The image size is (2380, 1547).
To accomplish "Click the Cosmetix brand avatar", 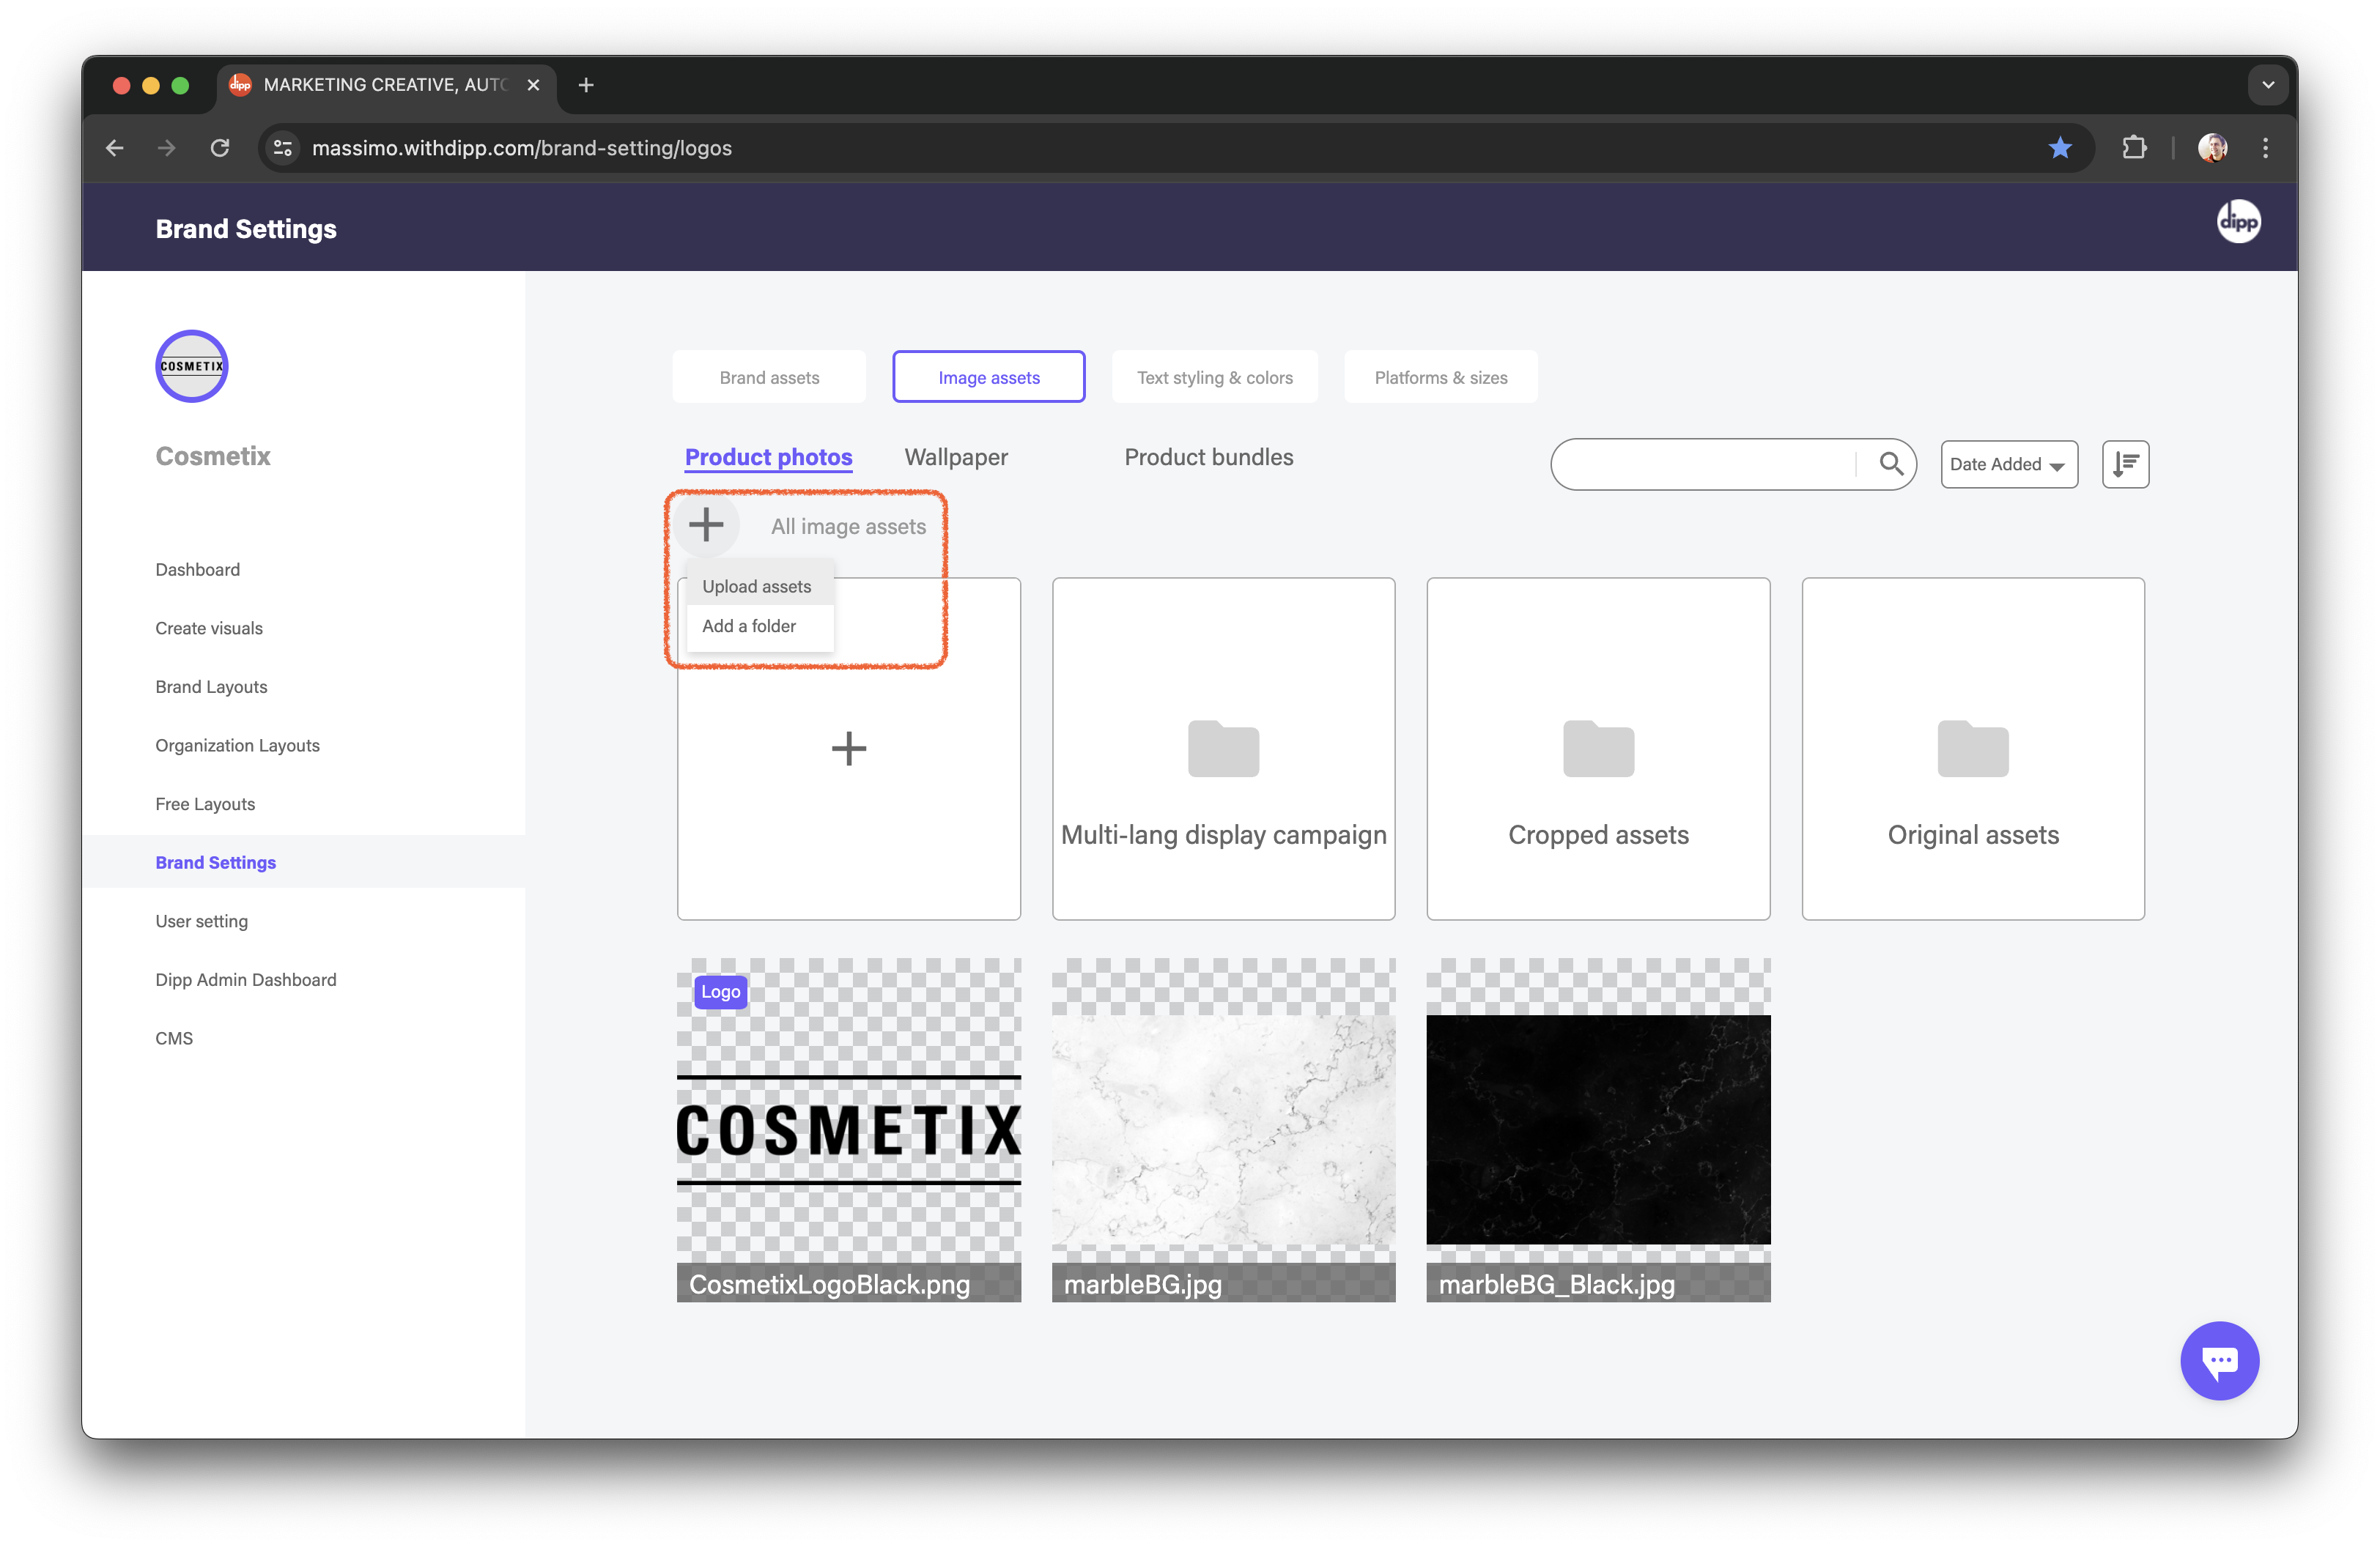I will pos(192,367).
